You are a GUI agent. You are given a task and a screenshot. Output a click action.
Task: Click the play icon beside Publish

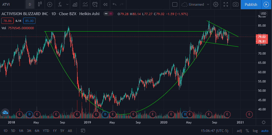[x=266, y=5]
